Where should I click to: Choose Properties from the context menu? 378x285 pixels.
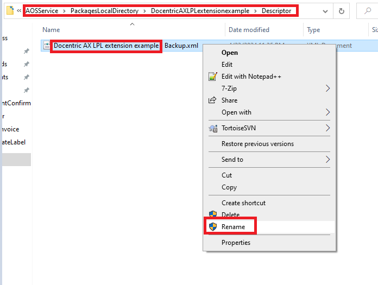[236, 243]
